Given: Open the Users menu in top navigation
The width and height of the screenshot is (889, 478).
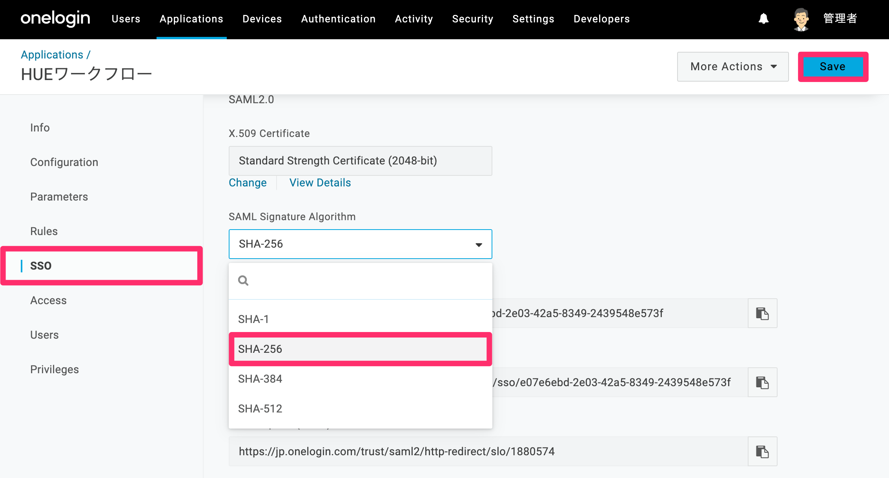Looking at the screenshot, I should [x=126, y=19].
